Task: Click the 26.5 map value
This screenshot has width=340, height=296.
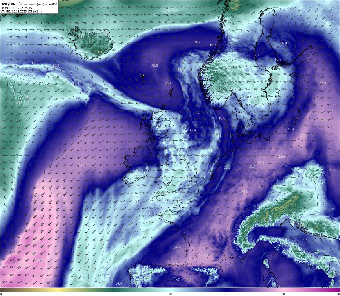Action: 244,192
